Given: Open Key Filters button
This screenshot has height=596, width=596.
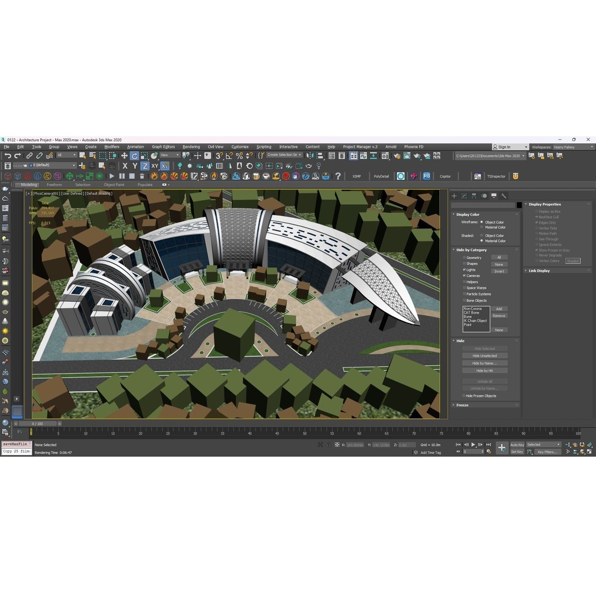Looking at the screenshot, I should (547, 452).
